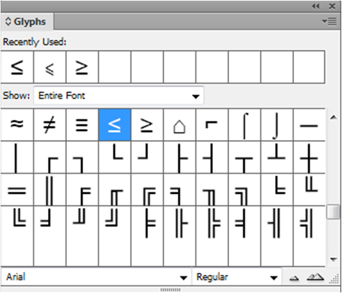Image resolution: width=342 pixels, height=293 pixels.
Task: Choose the box-drawing cross glyph
Action: [310, 158]
